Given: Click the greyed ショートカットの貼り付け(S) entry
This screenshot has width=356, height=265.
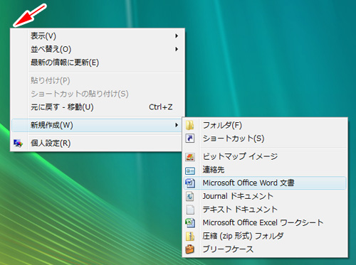Looking at the screenshot, I should click(98, 94).
